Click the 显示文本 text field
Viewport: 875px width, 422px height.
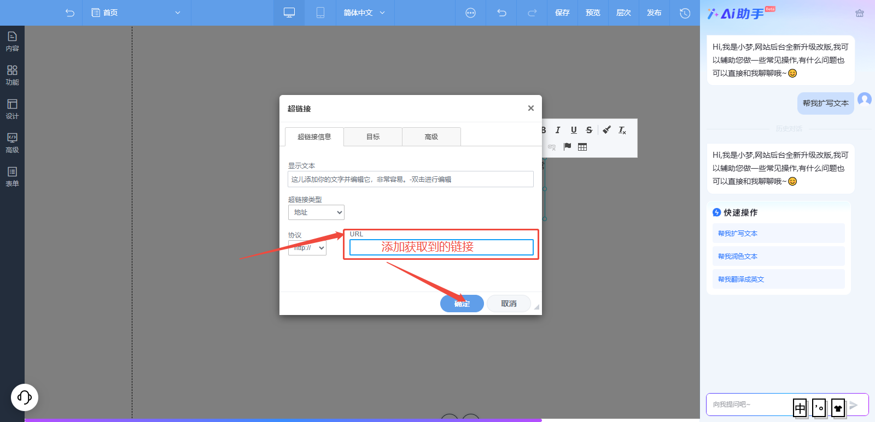tap(410, 179)
